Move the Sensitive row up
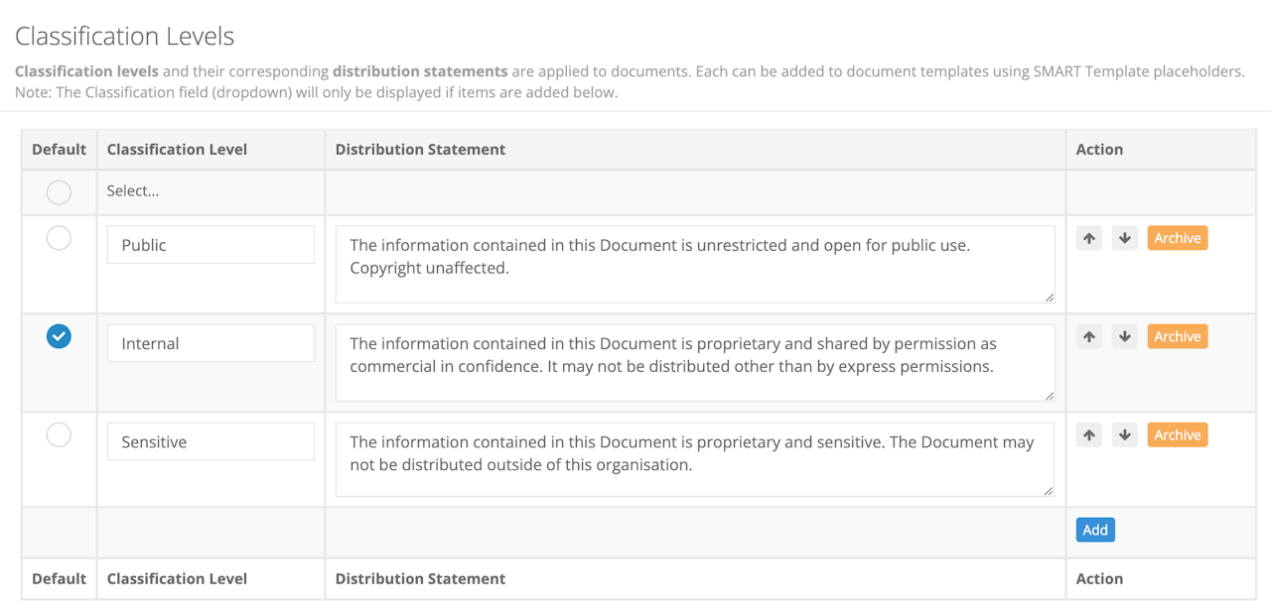 tap(1089, 434)
